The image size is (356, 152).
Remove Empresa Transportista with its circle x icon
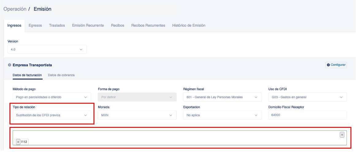point(10,65)
